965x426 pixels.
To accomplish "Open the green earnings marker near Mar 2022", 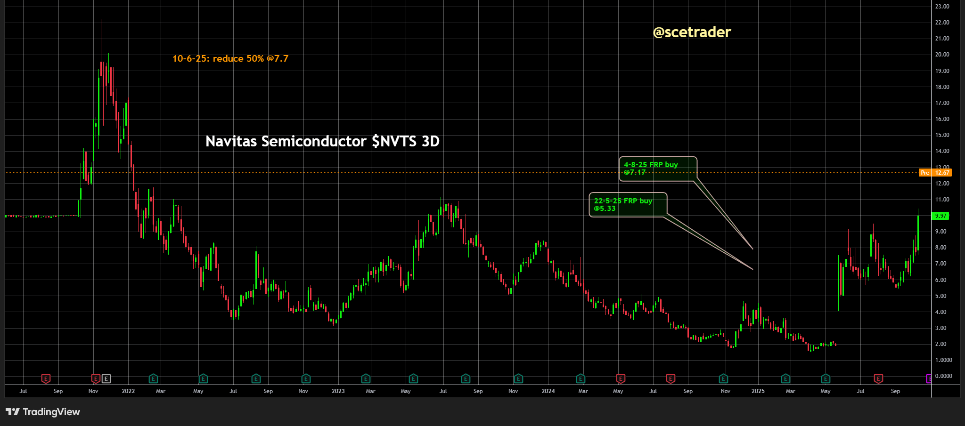I will tap(153, 378).
